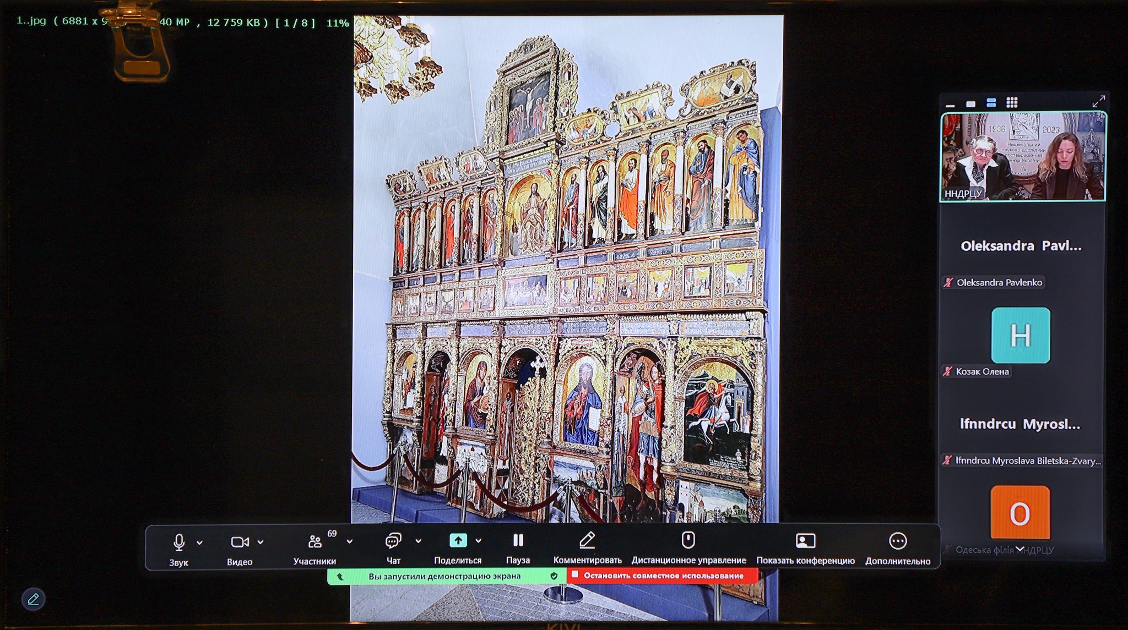Click the teal H avatar of Козак Олена
Viewport: 1128px width, 630px height.
coord(1021,335)
